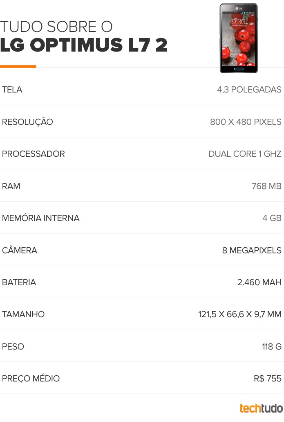Select the RESOLUÇÃO row label
The height and width of the screenshot is (422, 284).
click(27, 122)
